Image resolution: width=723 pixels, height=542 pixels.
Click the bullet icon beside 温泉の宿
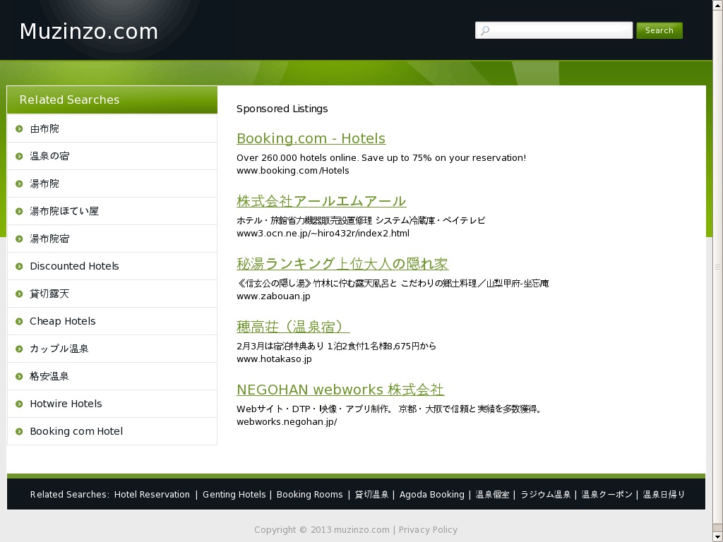click(x=19, y=156)
